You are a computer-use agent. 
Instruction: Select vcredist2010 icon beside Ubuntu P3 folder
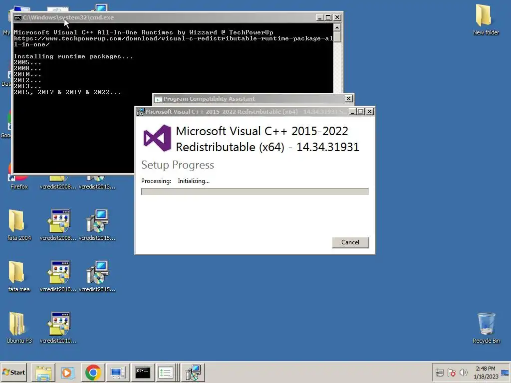click(x=58, y=328)
